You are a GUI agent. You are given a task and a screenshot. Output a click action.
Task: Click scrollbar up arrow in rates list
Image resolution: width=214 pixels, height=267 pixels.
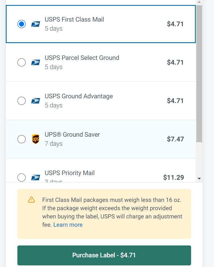[199, 2]
